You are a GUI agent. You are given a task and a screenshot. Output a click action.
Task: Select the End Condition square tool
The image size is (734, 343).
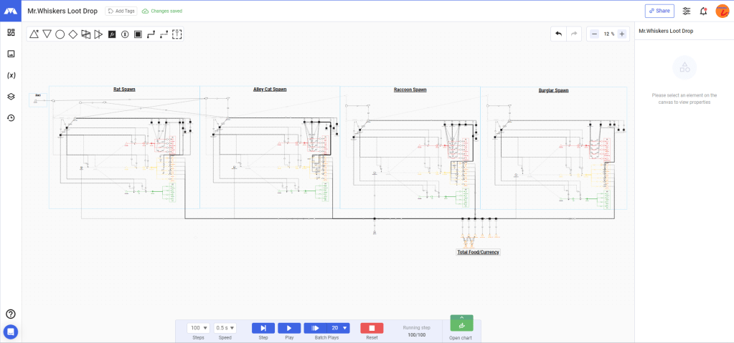[x=138, y=34]
